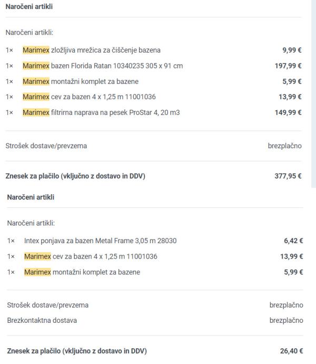Screen dimensions: 316x364
Task: Click the 6,42 € price
Action: pos(293,241)
